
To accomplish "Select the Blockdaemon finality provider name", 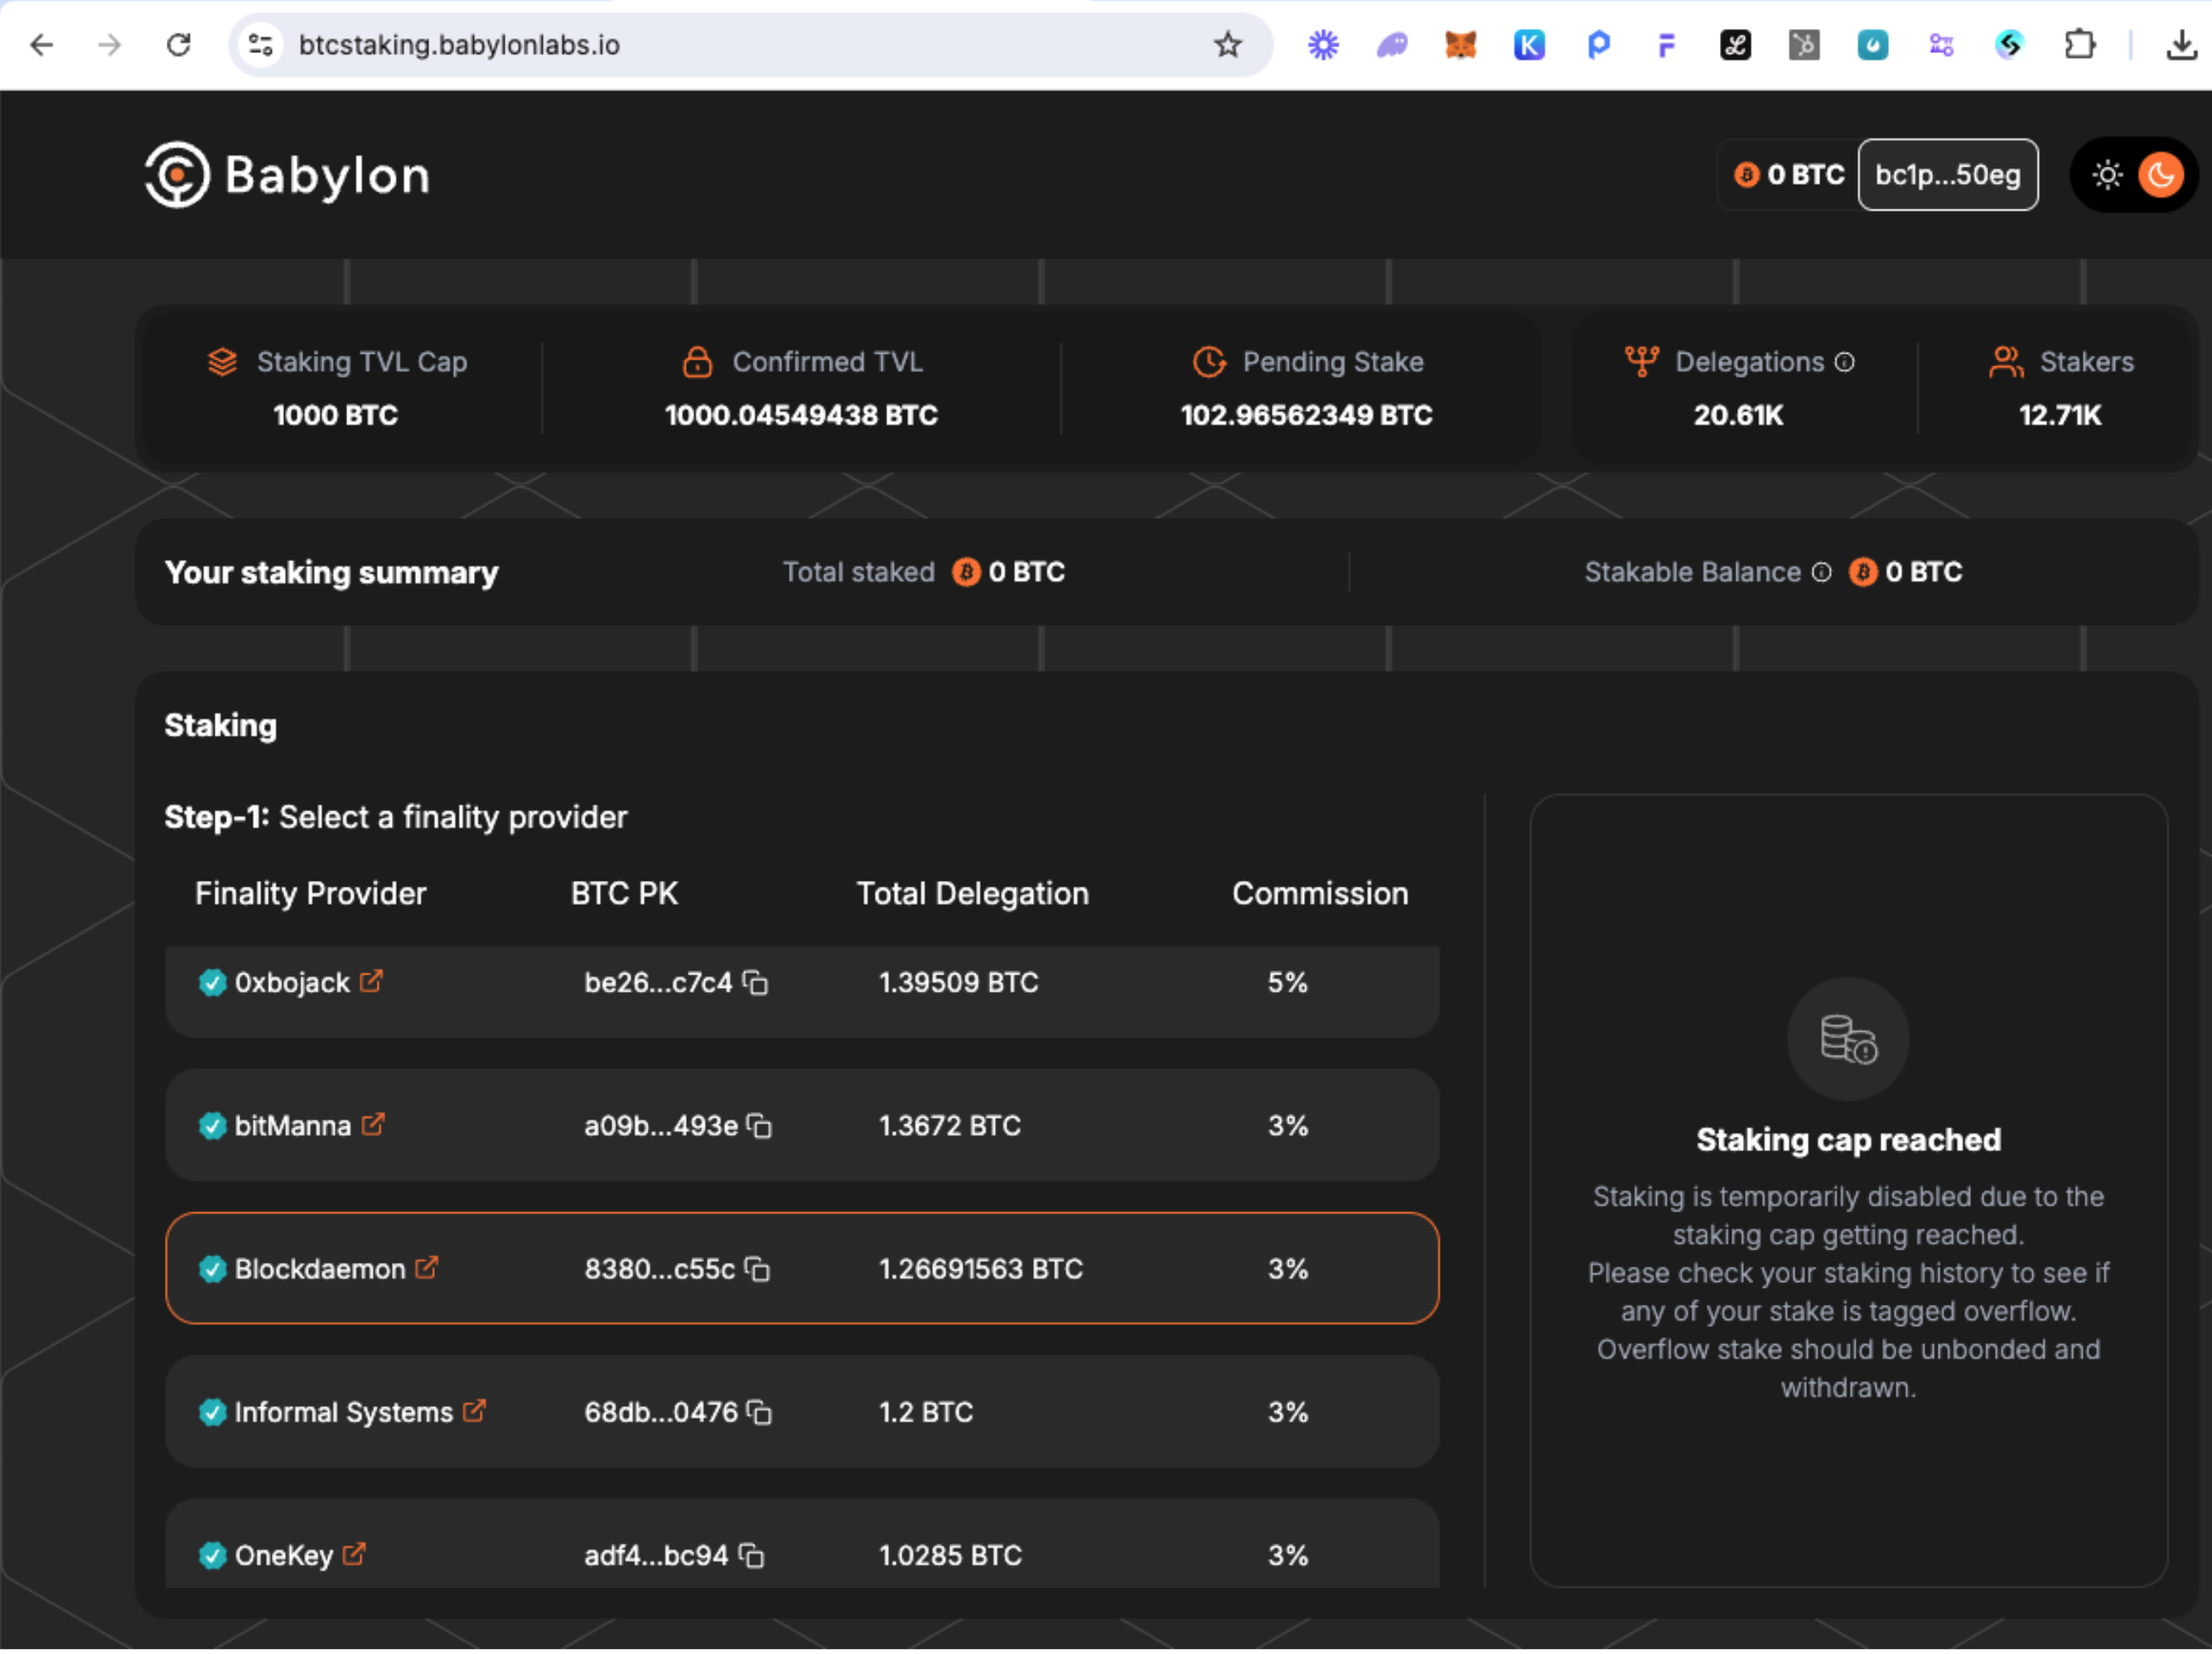I will [x=320, y=1269].
